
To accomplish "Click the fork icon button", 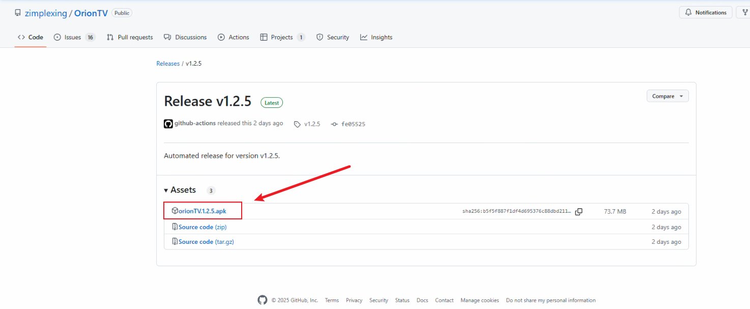I will [x=744, y=12].
